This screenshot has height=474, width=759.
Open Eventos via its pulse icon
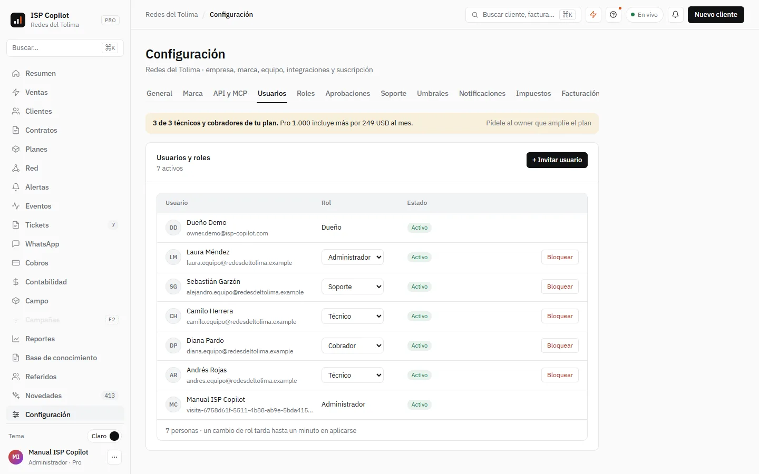coord(16,206)
